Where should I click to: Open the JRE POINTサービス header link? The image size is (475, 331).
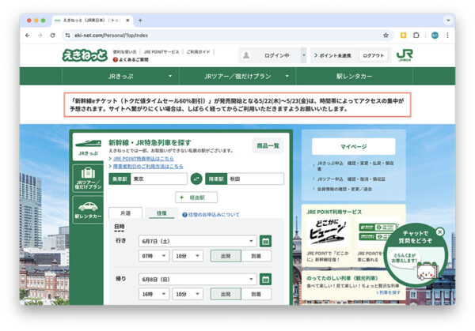161,51
